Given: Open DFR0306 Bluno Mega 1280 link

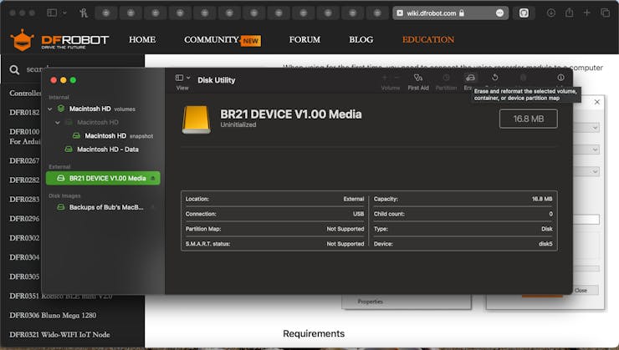Looking at the screenshot, I should tap(53, 315).
